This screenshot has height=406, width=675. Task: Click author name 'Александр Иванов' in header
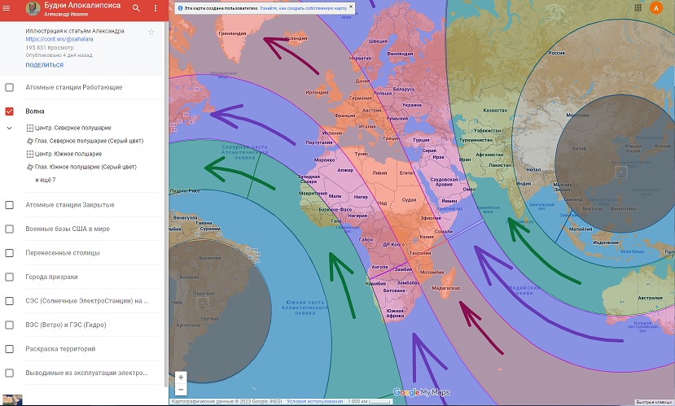coord(66,14)
